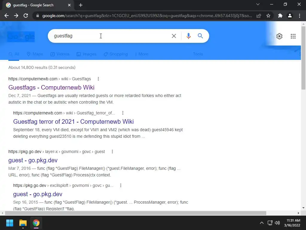Click the computernewb.com wiki Guestfags URL
Viewport: 306px width, 230px height.
(50, 79)
